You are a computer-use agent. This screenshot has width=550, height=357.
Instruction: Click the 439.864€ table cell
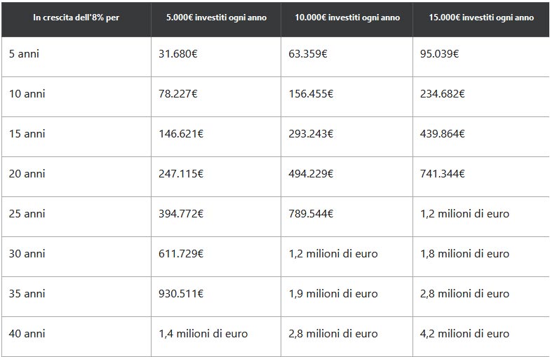coord(443,133)
